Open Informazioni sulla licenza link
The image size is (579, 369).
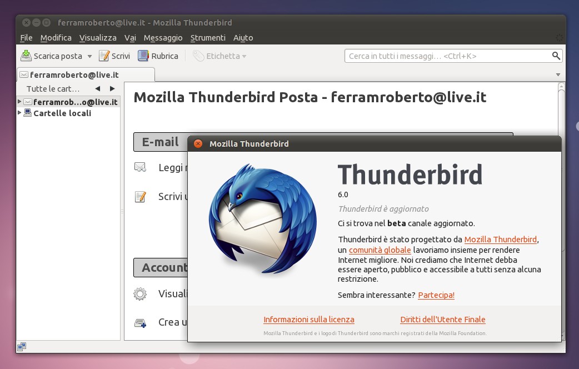pyautogui.click(x=309, y=320)
